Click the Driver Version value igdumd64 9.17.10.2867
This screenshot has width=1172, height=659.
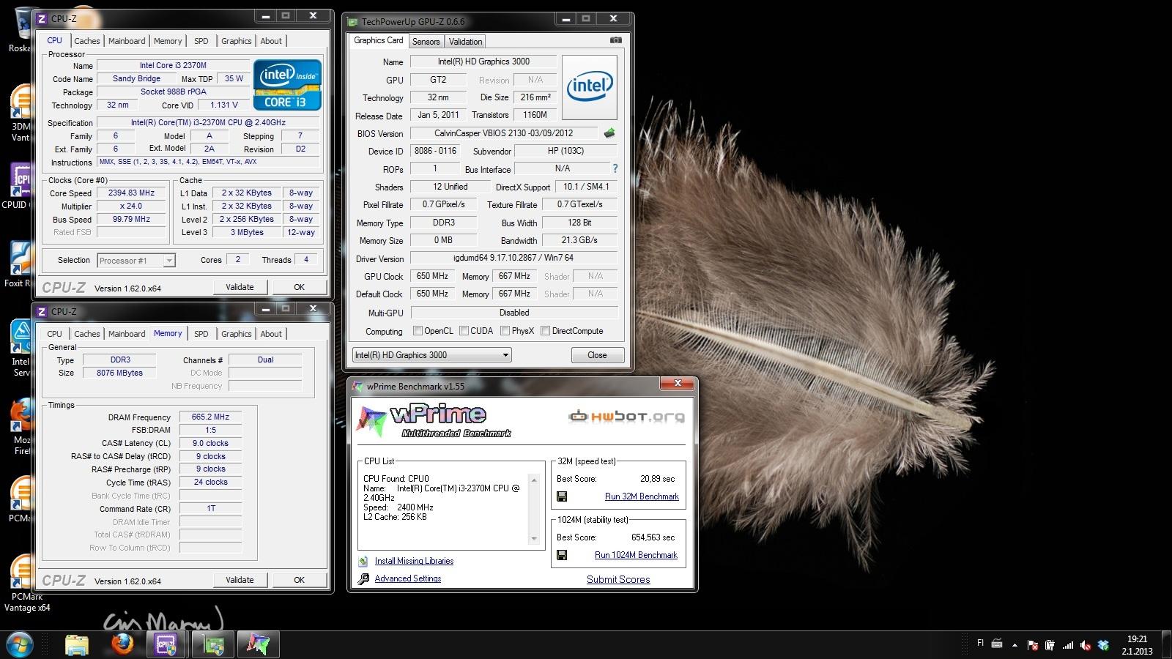pyautogui.click(x=513, y=258)
